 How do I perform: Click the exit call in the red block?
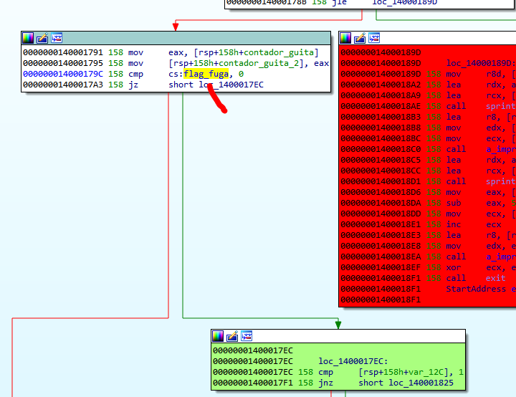click(x=494, y=278)
